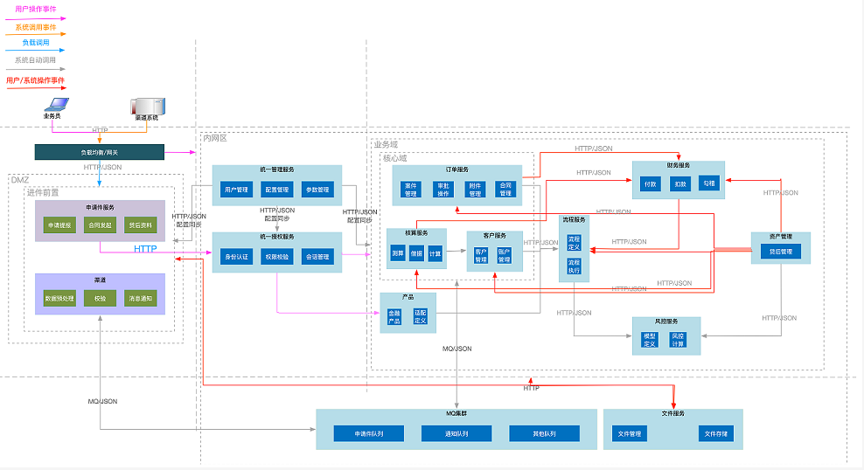Image resolution: width=864 pixels, height=470 pixels.
Task: Click the 申请件队列 block in MQ集群
Action: pyautogui.click(x=368, y=433)
